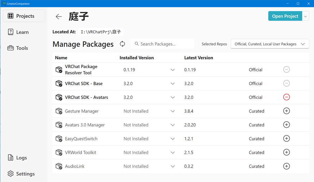This screenshot has width=314, height=182.
Task: Open the Selected Repos dropdown
Action: [270, 44]
